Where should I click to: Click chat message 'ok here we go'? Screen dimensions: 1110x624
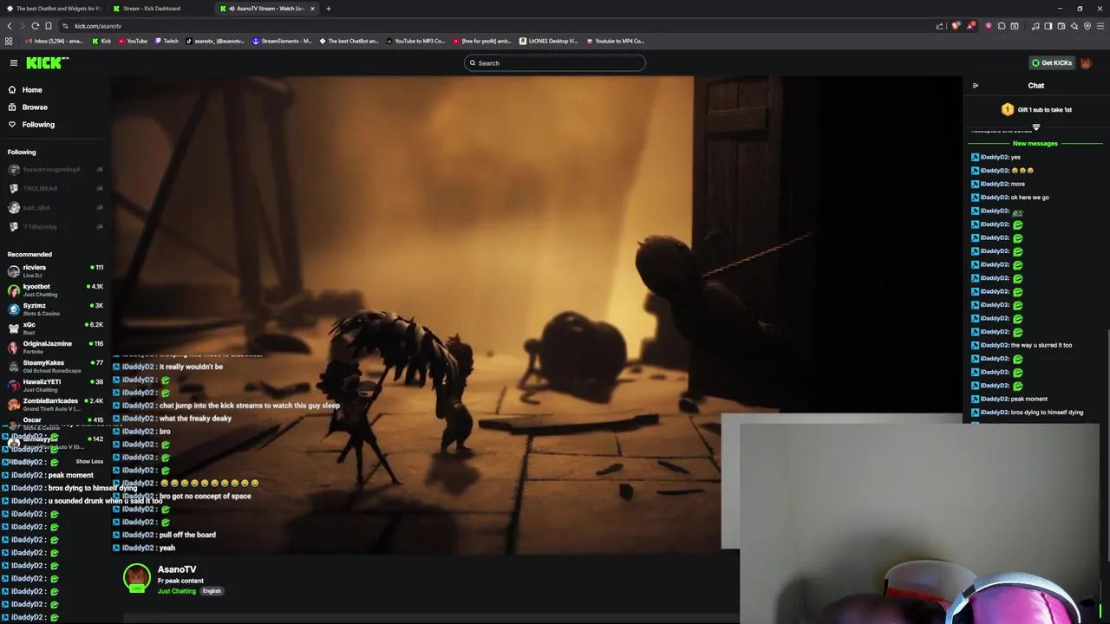[1029, 198]
